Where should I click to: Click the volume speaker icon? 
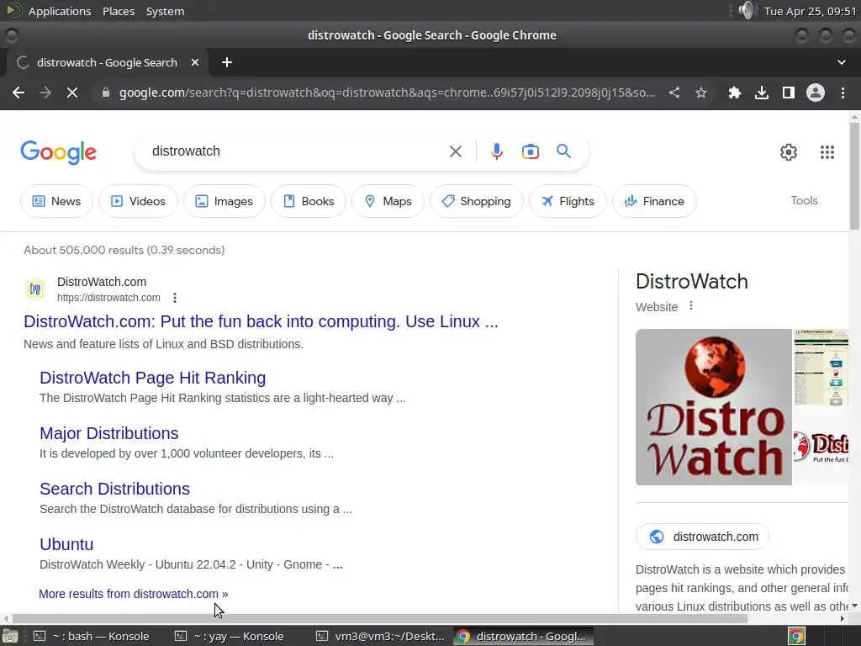747,10
